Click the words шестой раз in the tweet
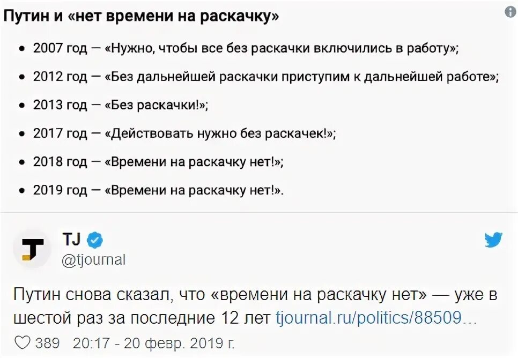518x358 pixels. point(59,318)
